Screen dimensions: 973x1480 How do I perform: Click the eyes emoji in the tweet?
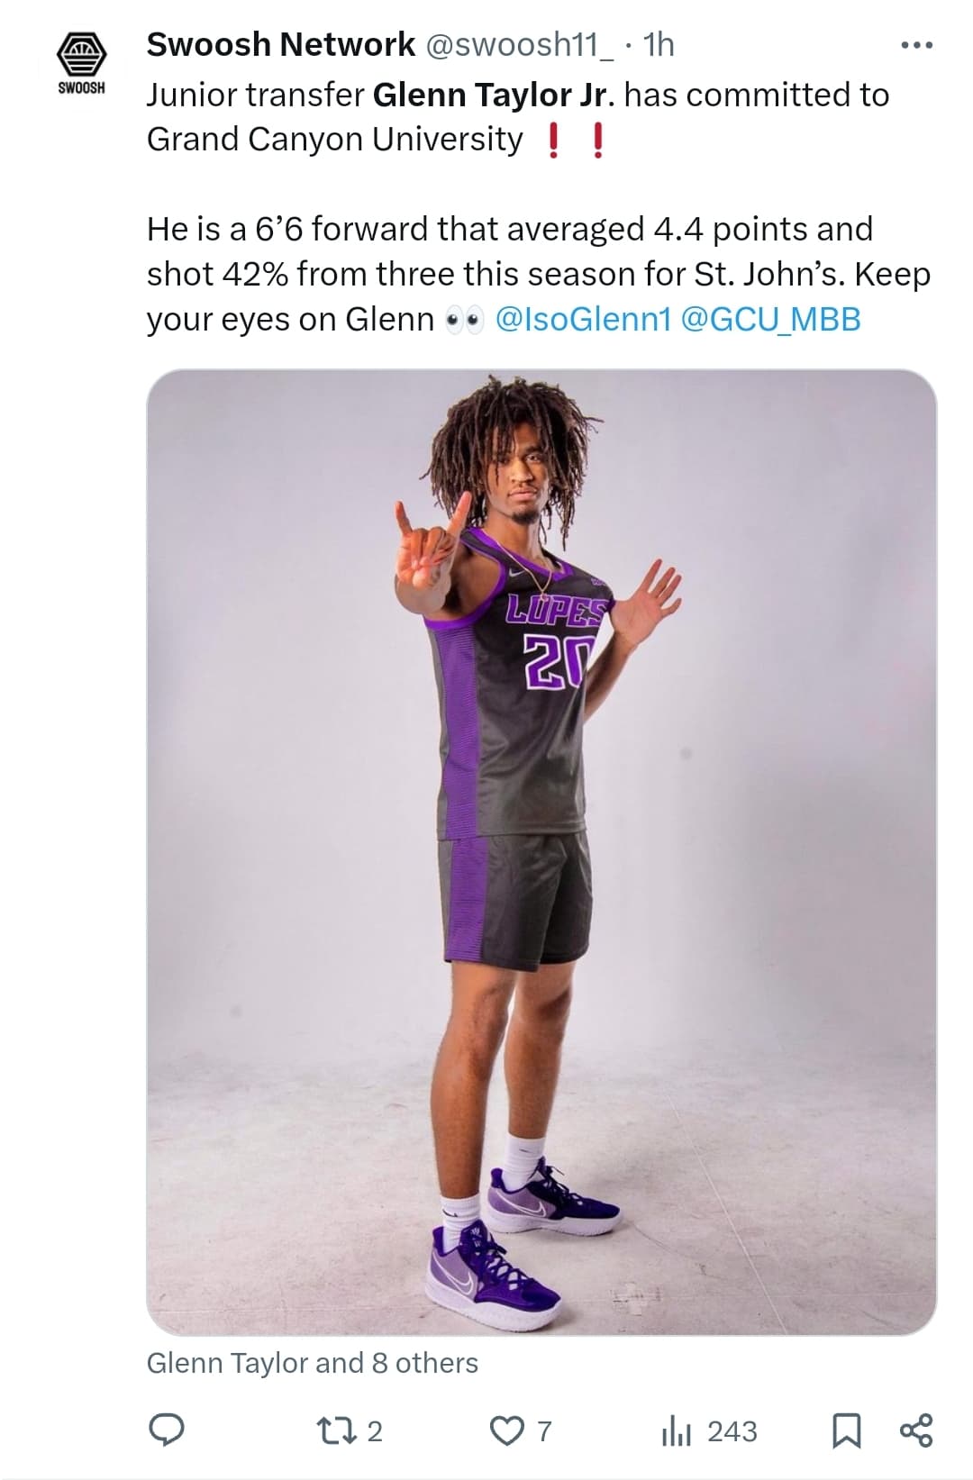[465, 321]
